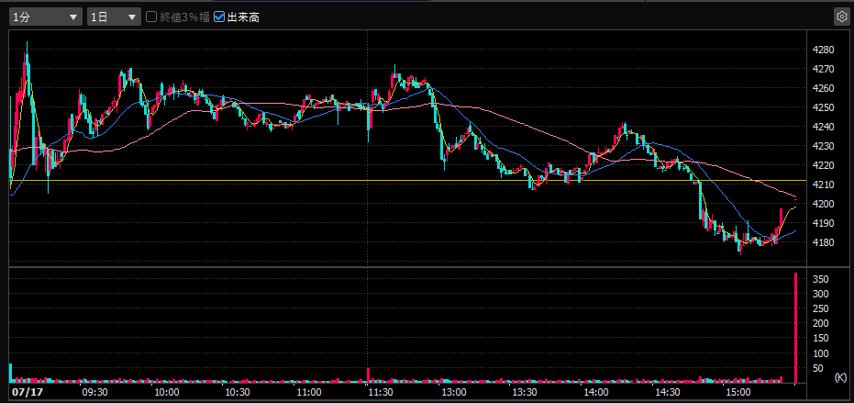854x403 pixels.
Task: Open the 1分 interval dropdown
Action: tap(46, 17)
